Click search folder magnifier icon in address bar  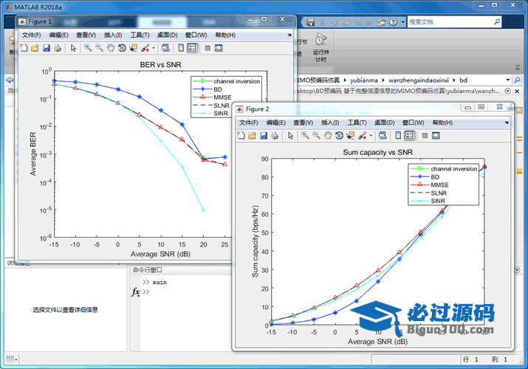point(517,80)
